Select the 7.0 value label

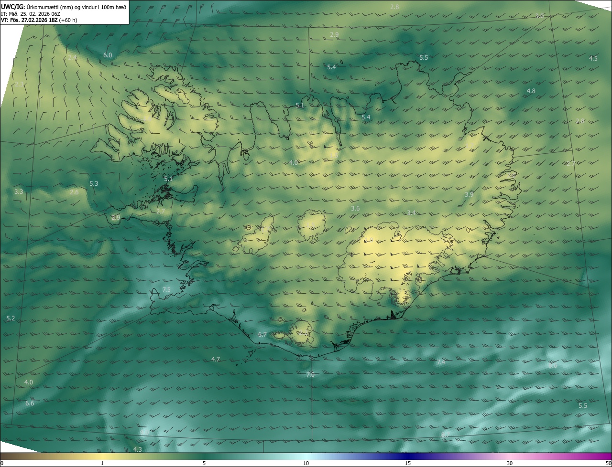point(310,375)
